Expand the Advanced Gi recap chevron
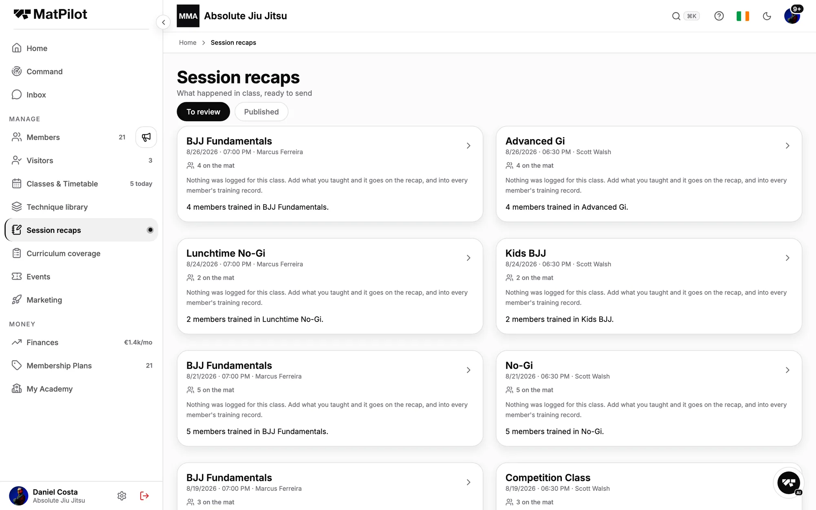 (787, 146)
